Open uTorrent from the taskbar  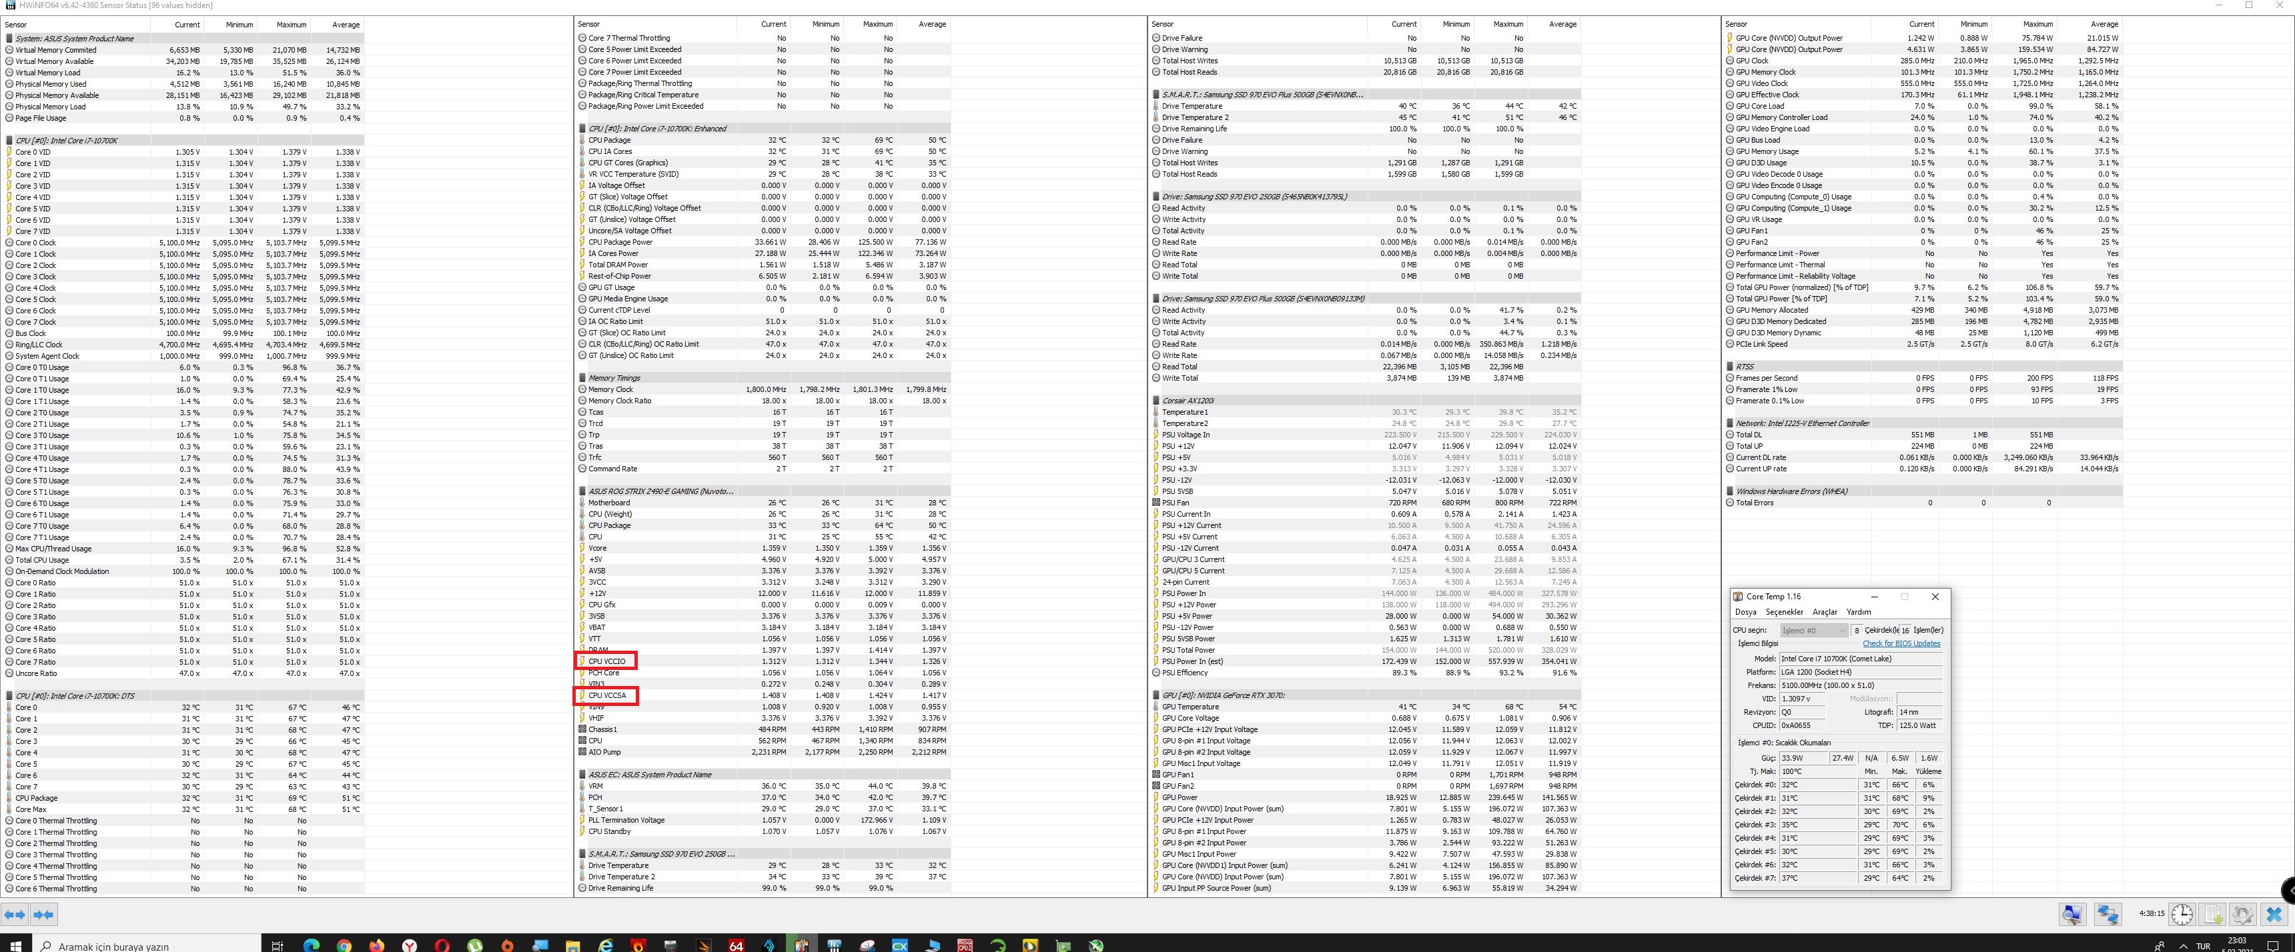pos(475,945)
